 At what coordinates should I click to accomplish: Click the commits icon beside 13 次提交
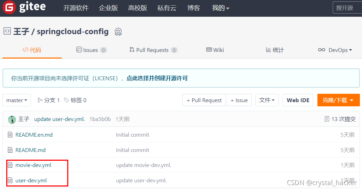point(327,119)
